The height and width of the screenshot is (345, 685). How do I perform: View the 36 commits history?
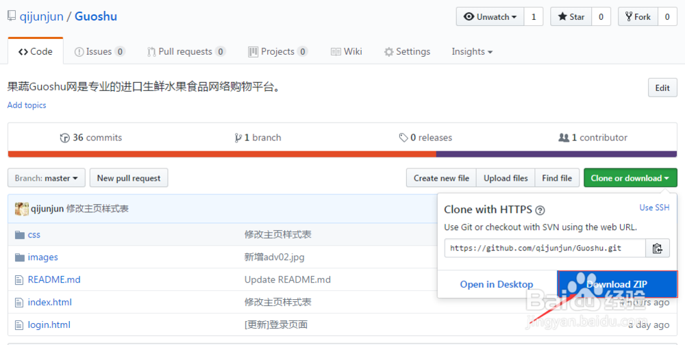pos(91,138)
